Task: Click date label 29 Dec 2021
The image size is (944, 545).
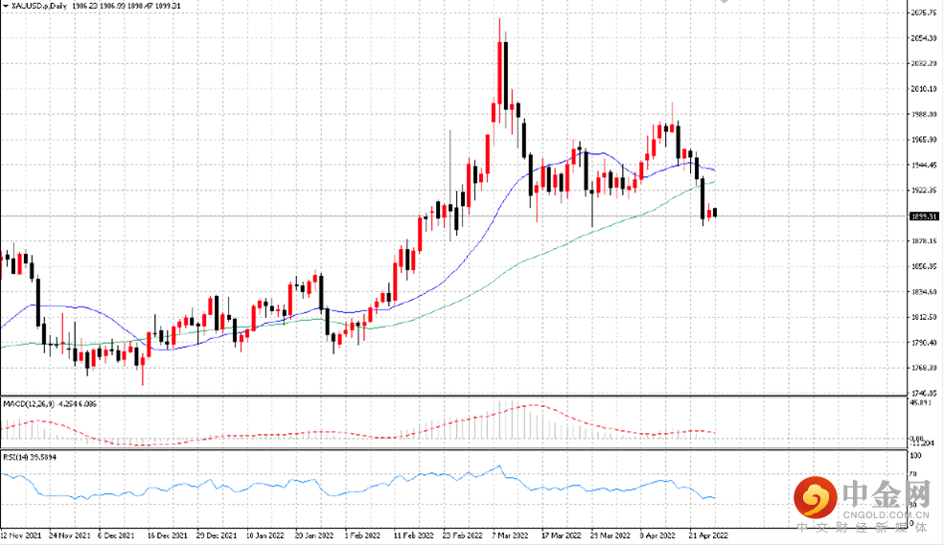Action: pyautogui.click(x=217, y=535)
